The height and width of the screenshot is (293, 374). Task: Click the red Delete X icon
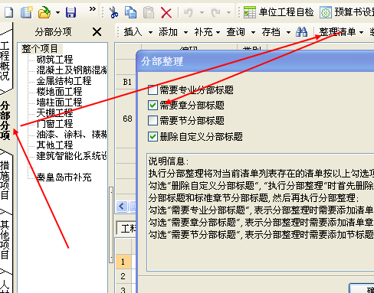pyautogui.click(x=166, y=12)
